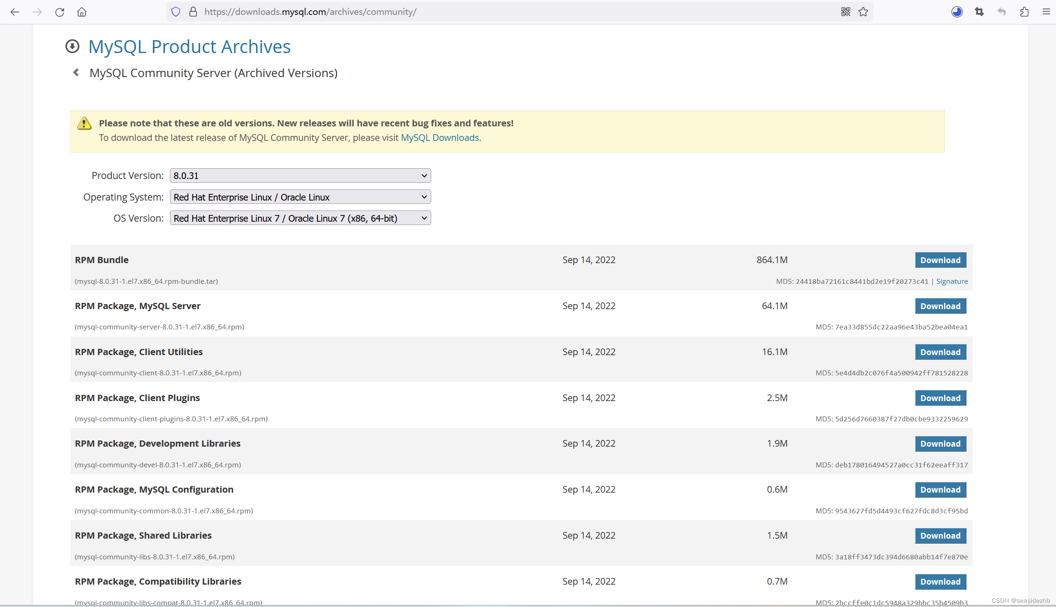Click the browser forward navigation arrow

(36, 12)
